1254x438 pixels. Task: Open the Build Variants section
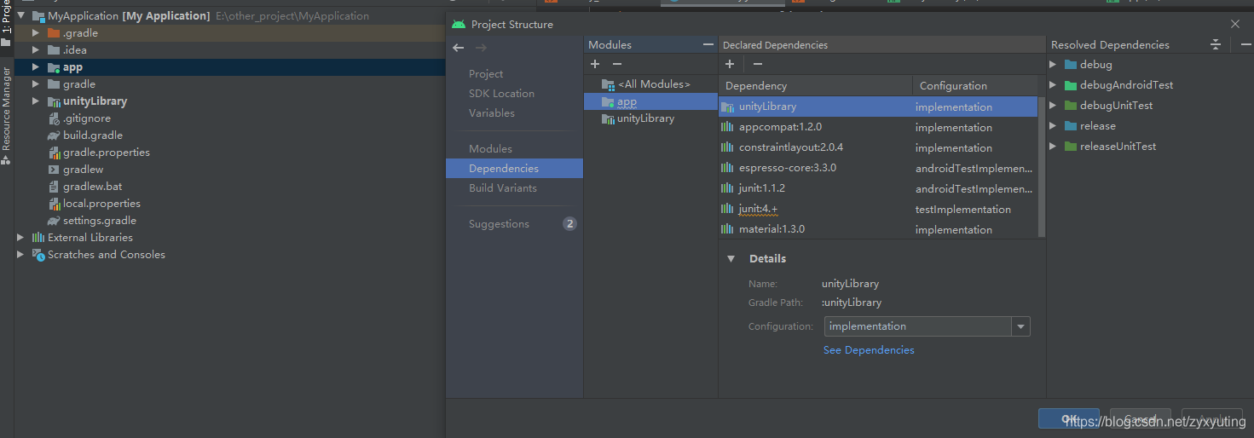coord(503,188)
